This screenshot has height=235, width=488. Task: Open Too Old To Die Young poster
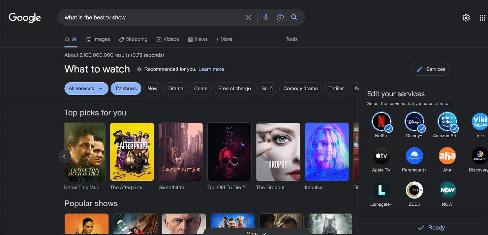229,152
